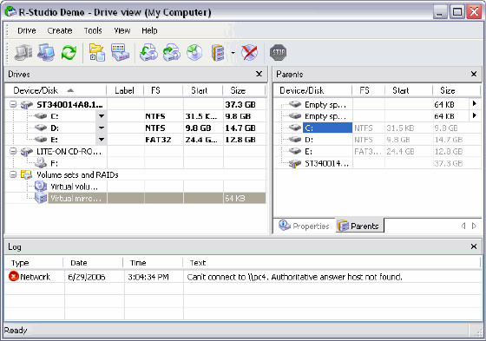Refresh the drive list with green arrows

(69, 52)
